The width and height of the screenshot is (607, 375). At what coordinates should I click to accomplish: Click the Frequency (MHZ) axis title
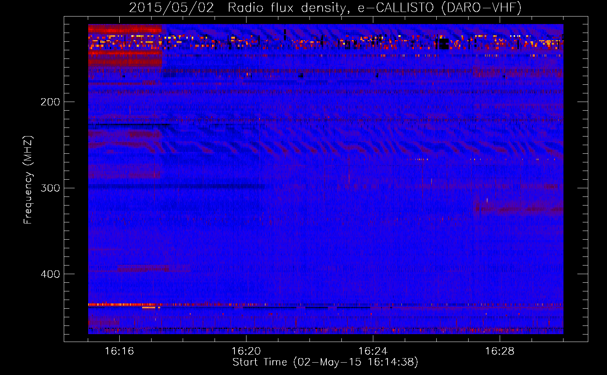point(28,180)
